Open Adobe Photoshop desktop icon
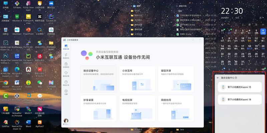This screenshot has width=267, height=133. tap(6, 59)
